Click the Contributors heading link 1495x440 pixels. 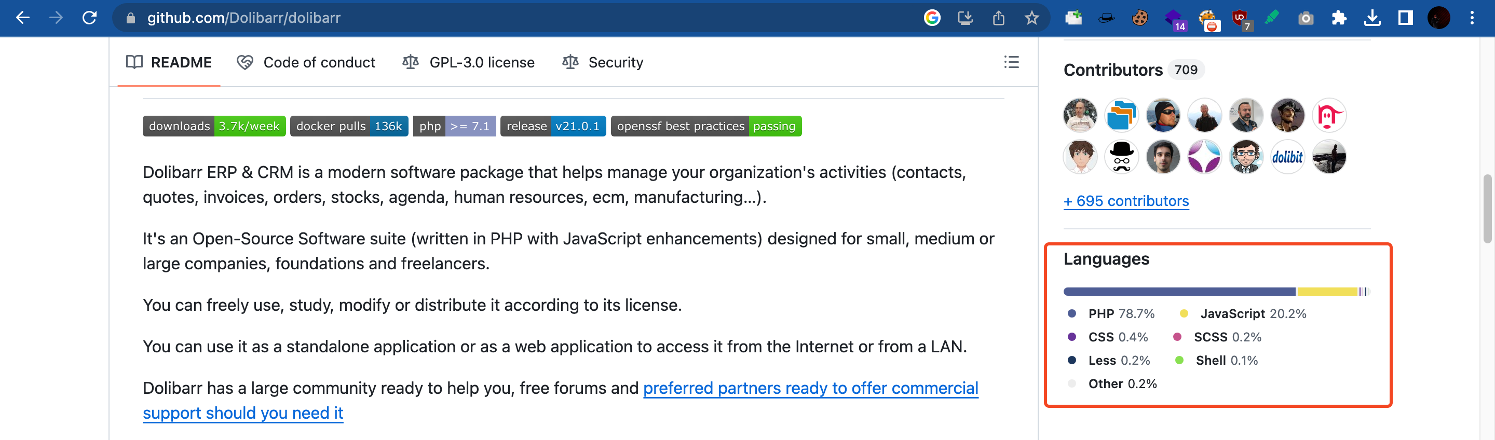(1113, 70)
